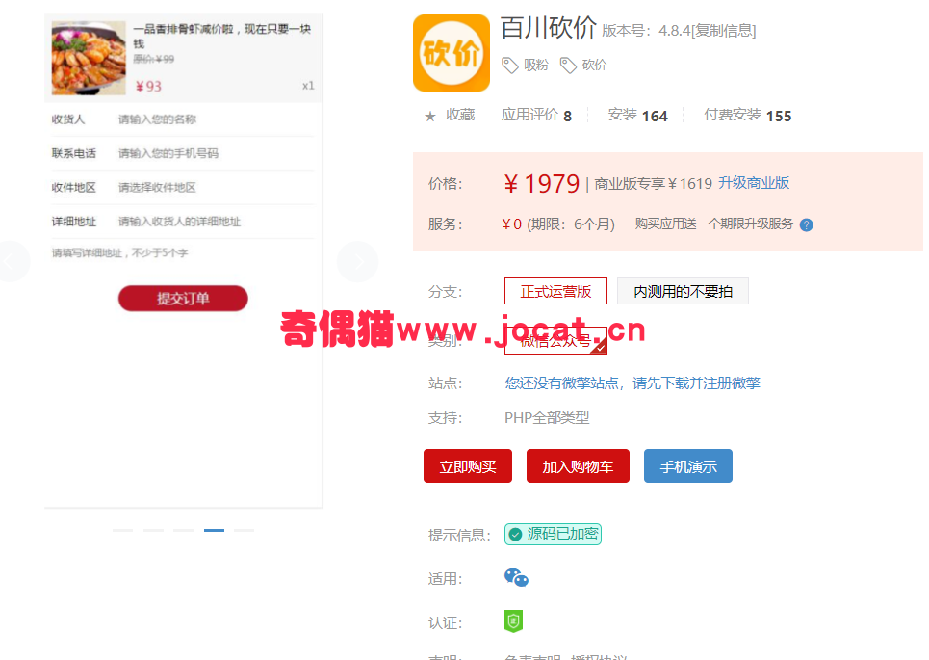The height and width of the screenshot is (660, 929).
Task: Click the star 收藏 favorite icon
Action: [x=430, y=117]
